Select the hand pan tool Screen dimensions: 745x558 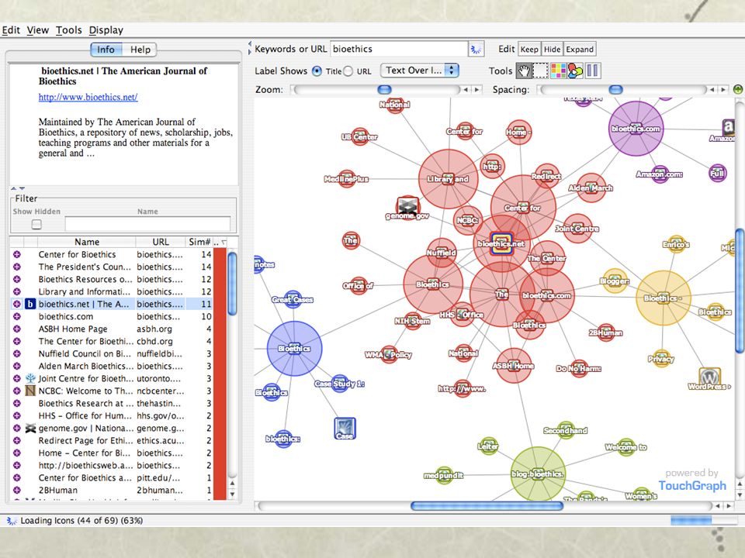(524, 71)
